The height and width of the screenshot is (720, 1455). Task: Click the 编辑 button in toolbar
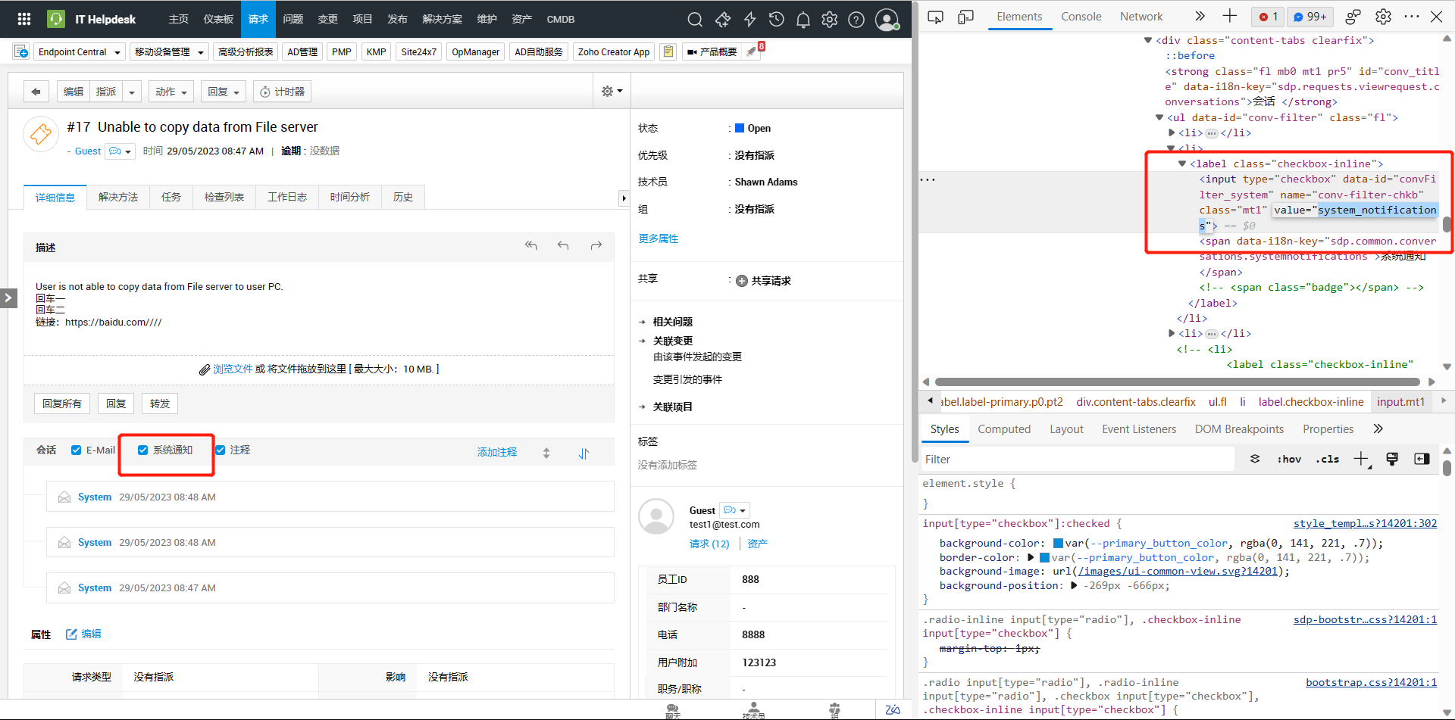tap(74, 92)
